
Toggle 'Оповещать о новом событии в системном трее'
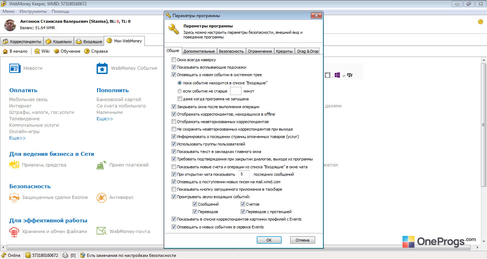click(174, 75)
